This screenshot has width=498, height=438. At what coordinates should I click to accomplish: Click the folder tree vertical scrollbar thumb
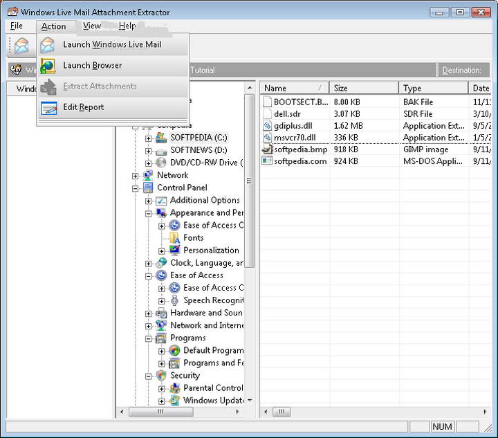tap(249, 181)
